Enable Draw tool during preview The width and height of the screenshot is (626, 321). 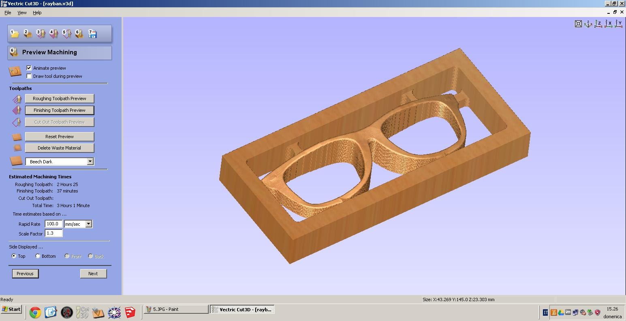coord(29,76)
